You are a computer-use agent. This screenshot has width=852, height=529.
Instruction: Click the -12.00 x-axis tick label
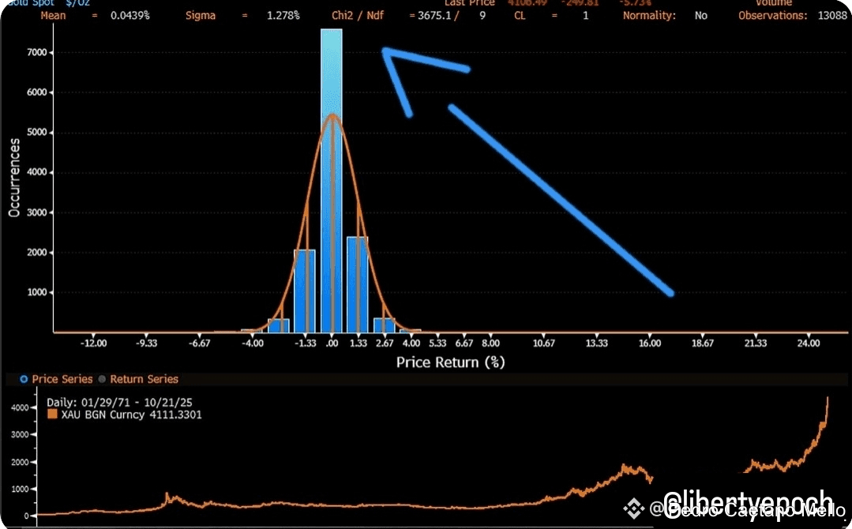(93, 343)
